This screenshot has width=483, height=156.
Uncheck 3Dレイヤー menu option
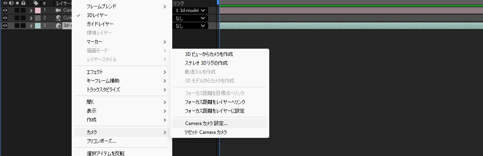(122, 15)
